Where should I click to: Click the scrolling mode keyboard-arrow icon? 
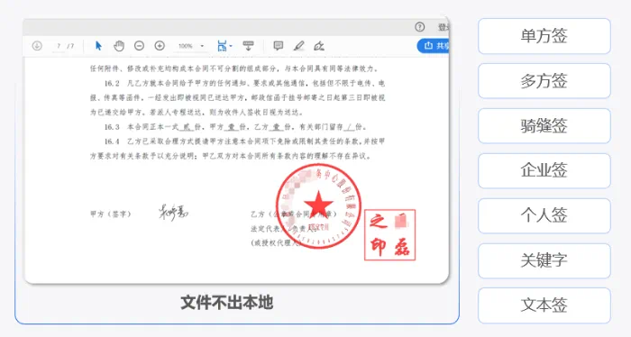coord(248,46)
